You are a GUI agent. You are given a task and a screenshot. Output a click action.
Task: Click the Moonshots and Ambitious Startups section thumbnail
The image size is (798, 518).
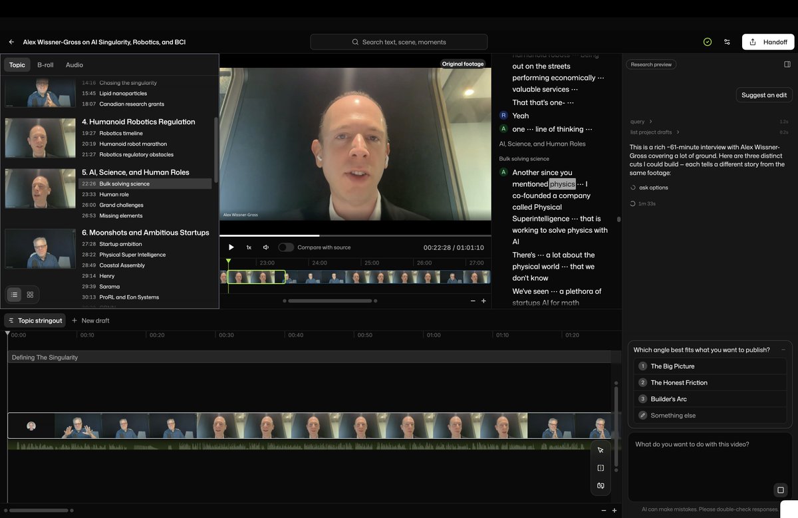pyautogui.click(x=40, y=249)
